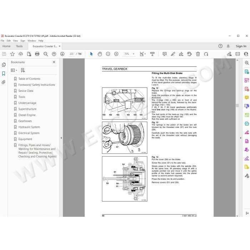The image size is (250, 250).
Task: Open the File menu
Action: pyautogui.click(x=2, y=41)
